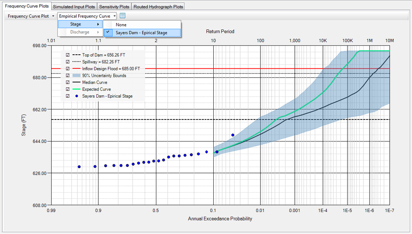Toggle visibility of the Expected Curve
Image resolution: width=412 pixels, height=234 pixels.
click(67, 89)
